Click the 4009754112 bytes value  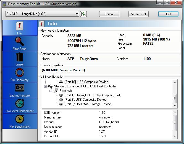coord(82,41)
